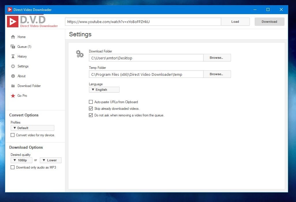The image size is (296, 202).
Task: Click the About info icon
Action: 13,76
